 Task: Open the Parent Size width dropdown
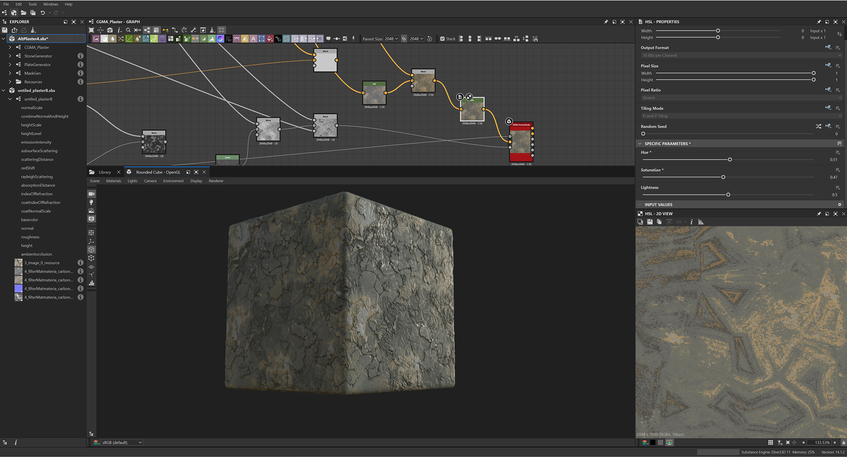pyautogui.click(x=391, y=39)
